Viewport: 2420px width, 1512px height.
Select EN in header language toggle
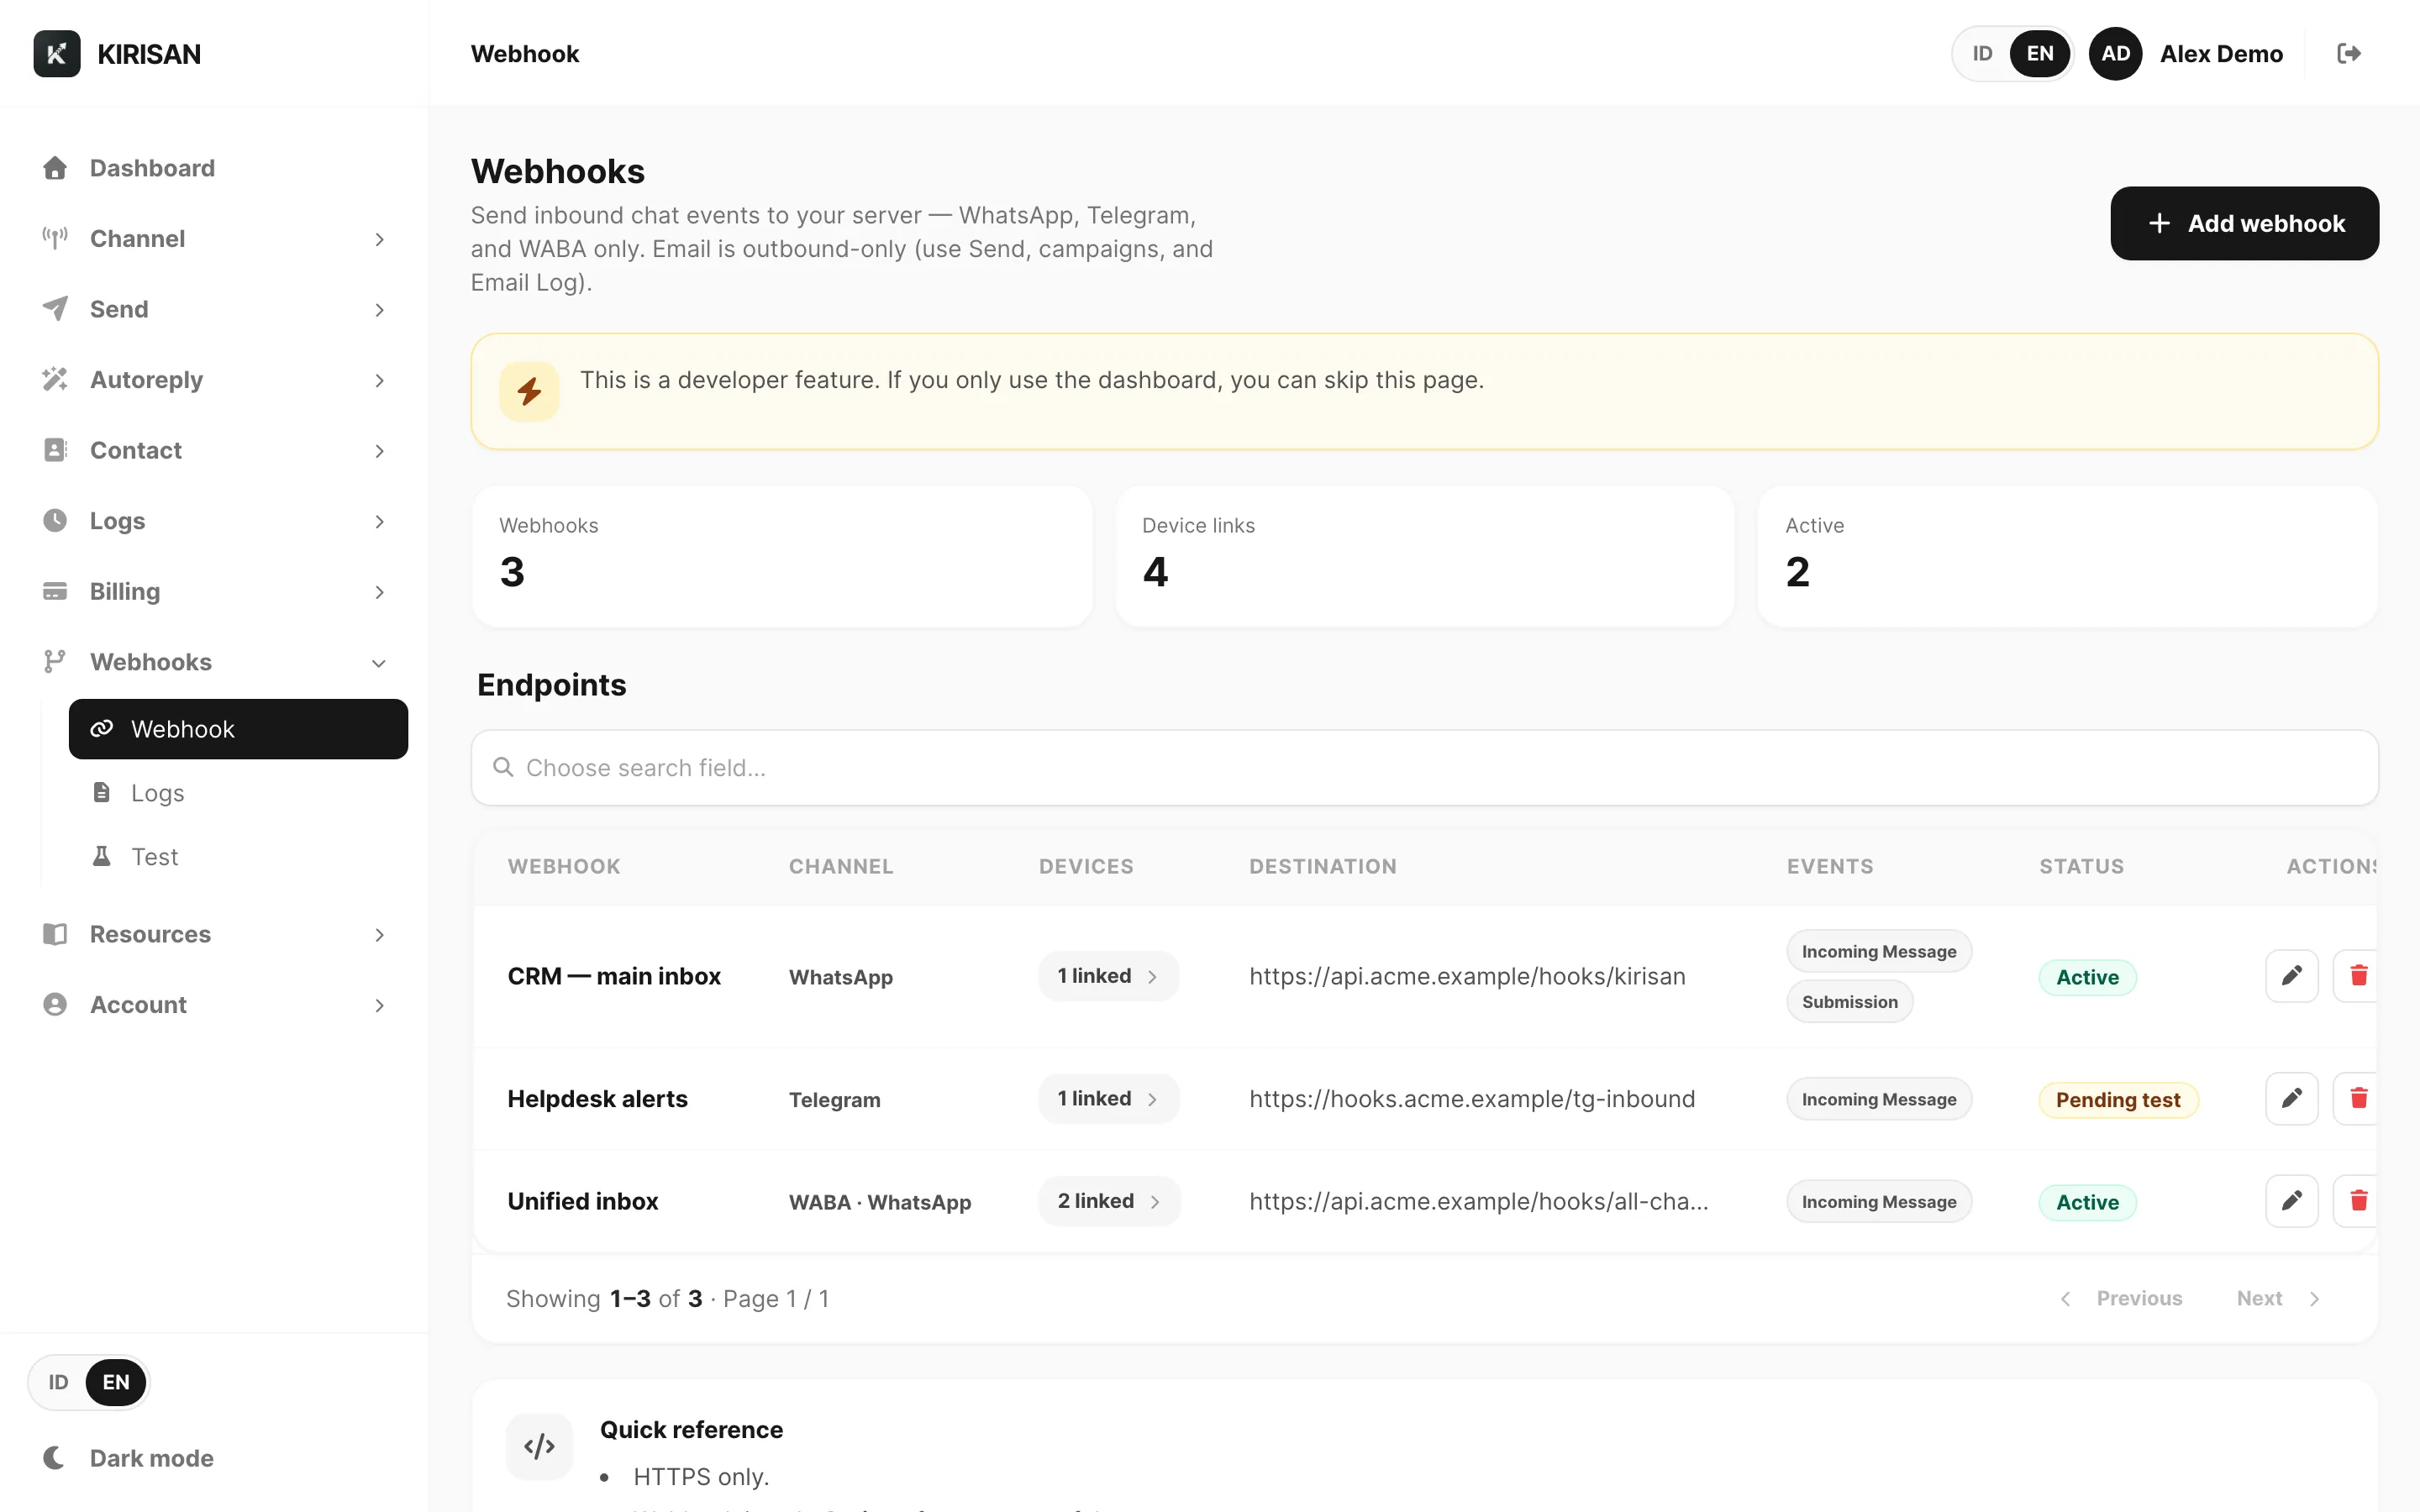click(2040, 54)
